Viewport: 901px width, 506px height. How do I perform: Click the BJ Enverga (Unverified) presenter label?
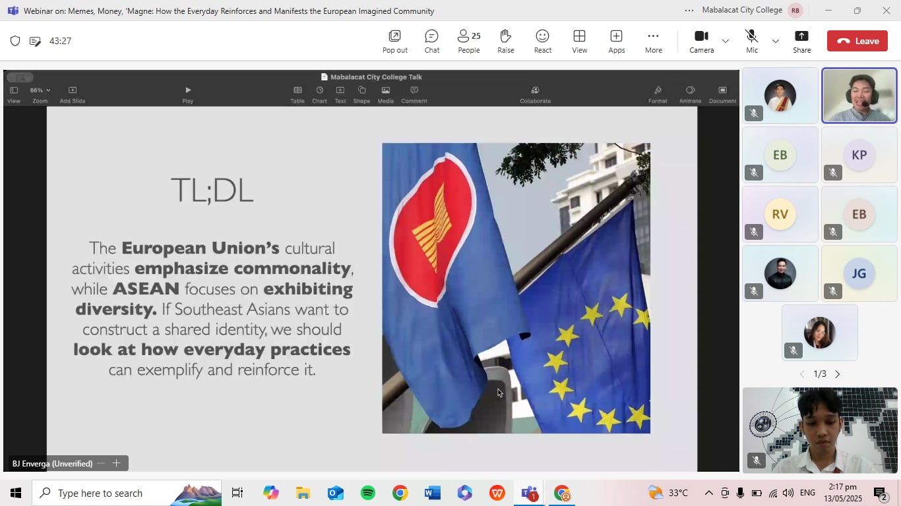tap(52, 464)
